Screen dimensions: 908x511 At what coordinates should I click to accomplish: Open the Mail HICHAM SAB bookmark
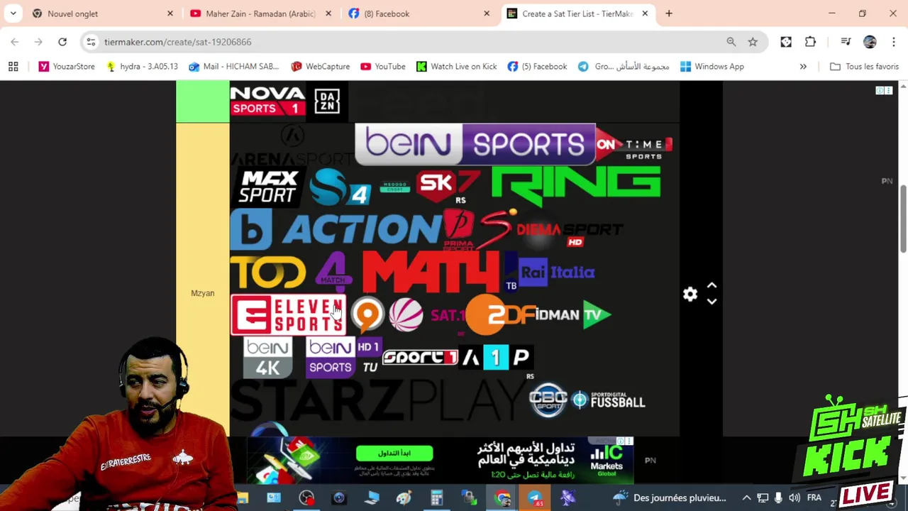[x=234, y=66]
